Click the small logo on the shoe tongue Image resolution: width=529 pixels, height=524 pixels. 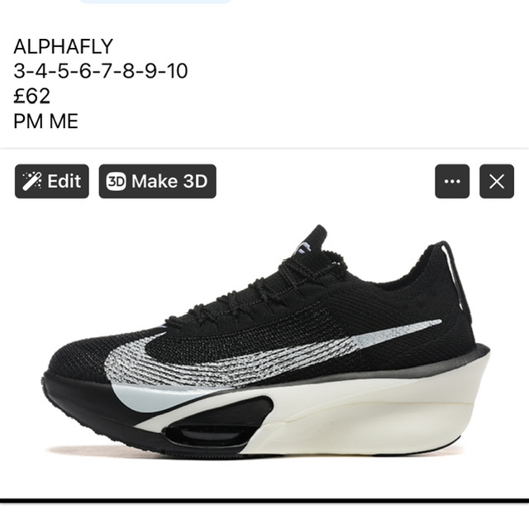pyautogui.click(x=305, y=246)
